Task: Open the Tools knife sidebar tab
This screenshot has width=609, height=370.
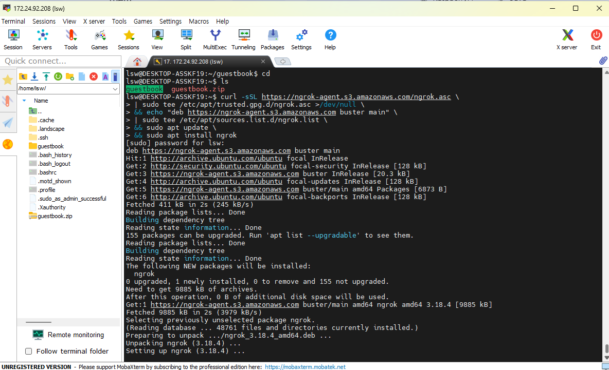Action: (8, 101)
